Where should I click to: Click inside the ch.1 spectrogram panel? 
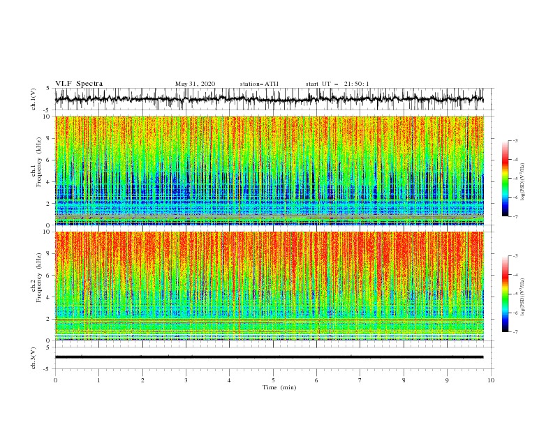(270, 170)
